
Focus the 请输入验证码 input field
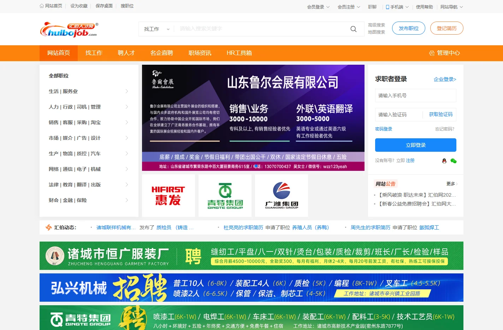point(399,115)
